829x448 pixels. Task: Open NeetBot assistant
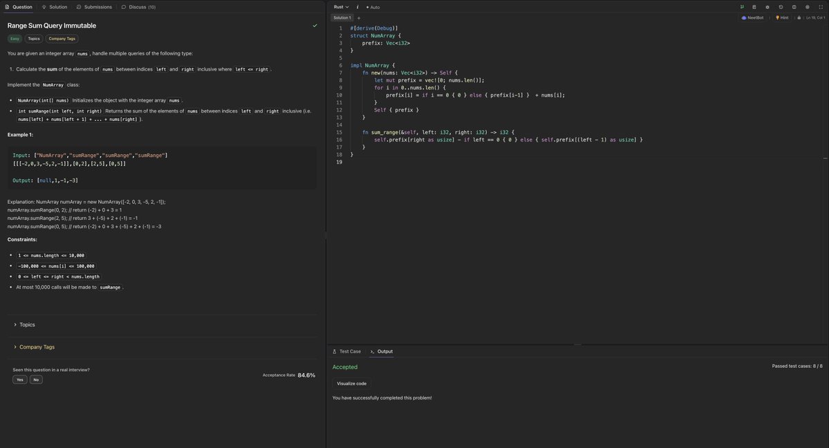pos(753,18)
